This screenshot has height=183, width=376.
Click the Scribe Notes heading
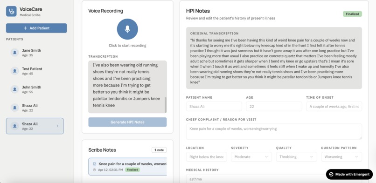[x=102, y=150]
